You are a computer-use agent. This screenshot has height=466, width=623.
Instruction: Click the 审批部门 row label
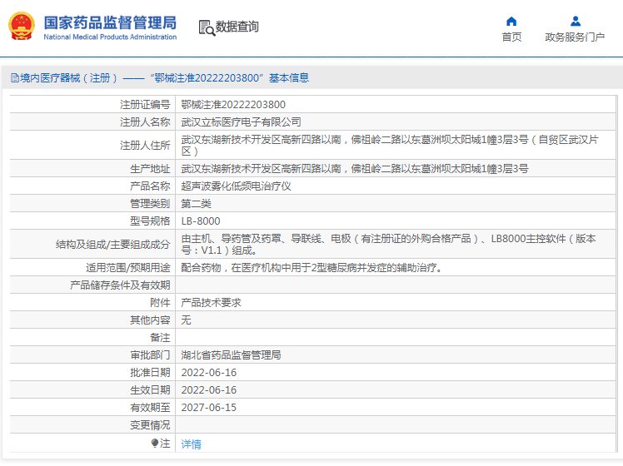150,355
